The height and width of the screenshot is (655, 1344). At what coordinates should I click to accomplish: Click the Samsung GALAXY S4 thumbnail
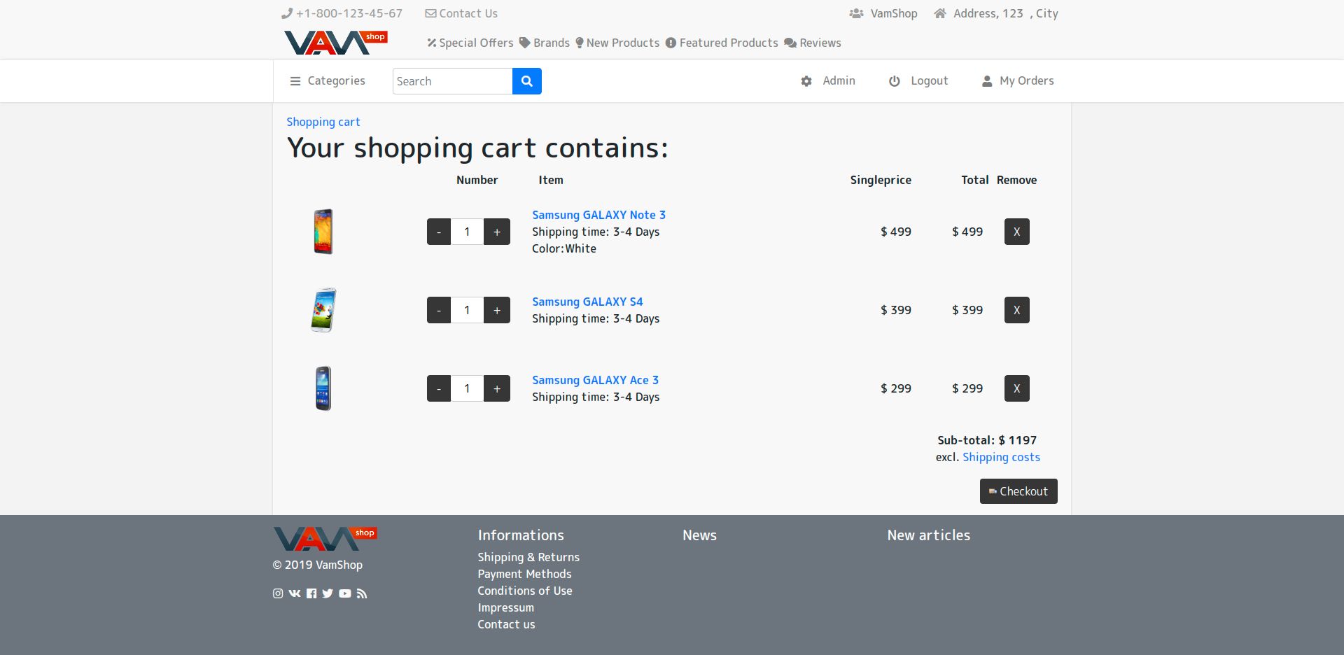(x=323, y=310)
